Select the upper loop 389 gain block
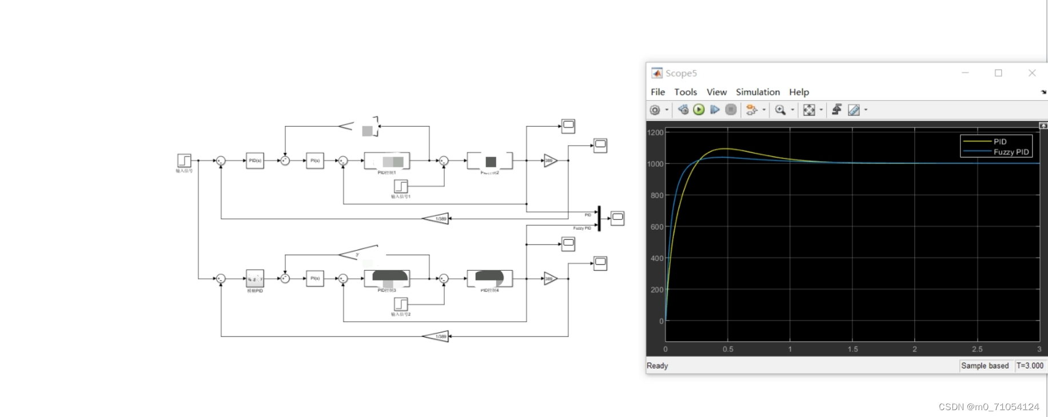The width and height of the screenshot is (1048, 417). click(x=550, y=161)
